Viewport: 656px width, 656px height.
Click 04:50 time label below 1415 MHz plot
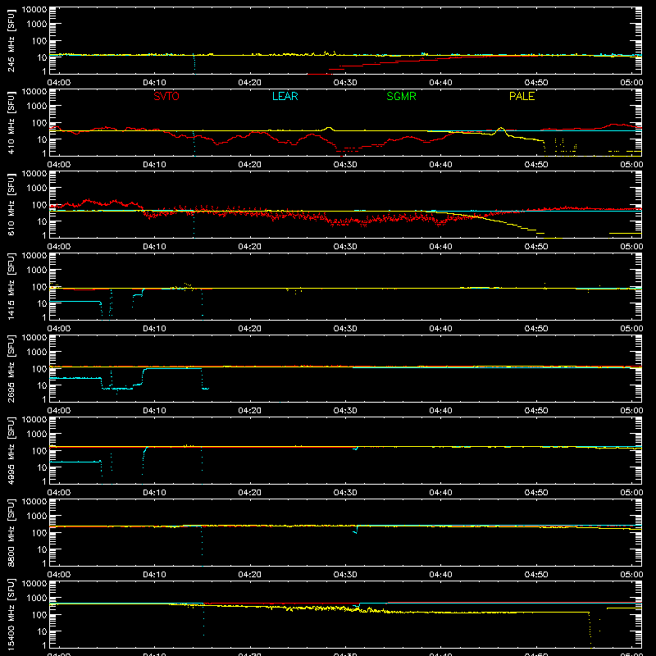tap(536, 329)
